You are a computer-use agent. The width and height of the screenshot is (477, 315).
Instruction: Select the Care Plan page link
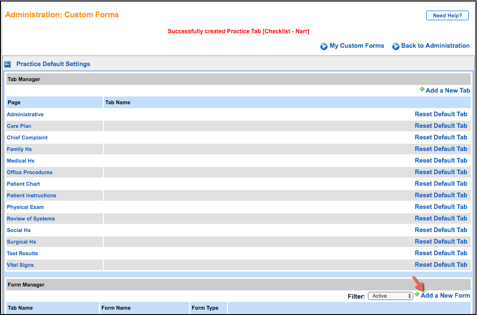click(x=19, y=126)
